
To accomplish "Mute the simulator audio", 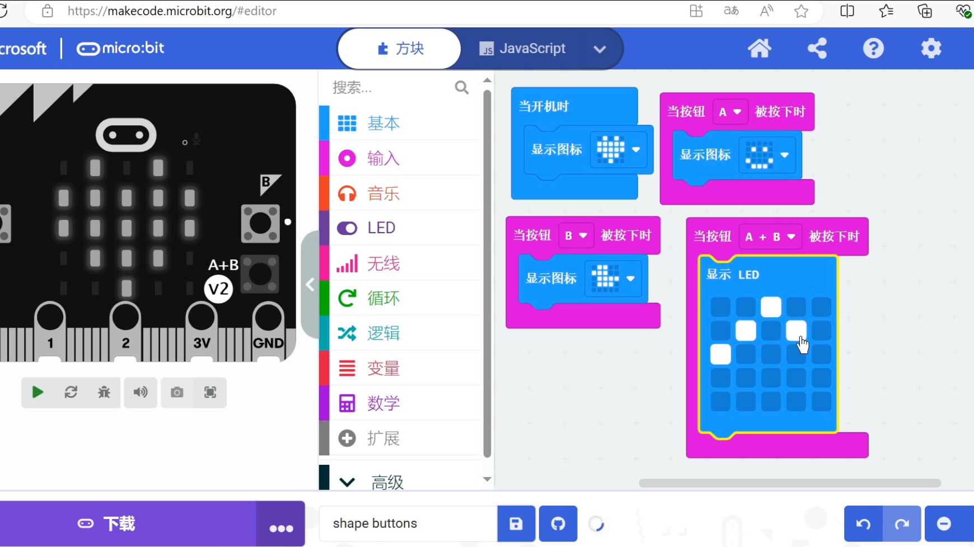I will coord(141,392).
